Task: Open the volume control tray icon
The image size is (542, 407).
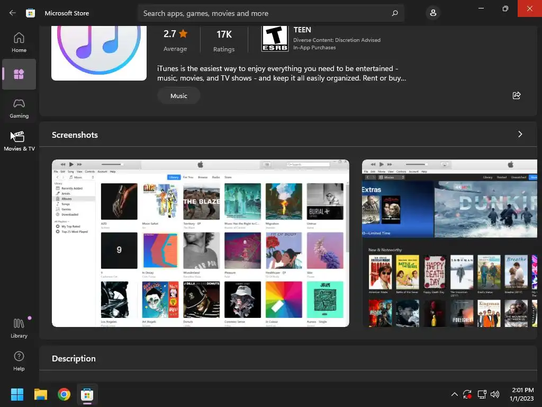Action: (495, 394)
